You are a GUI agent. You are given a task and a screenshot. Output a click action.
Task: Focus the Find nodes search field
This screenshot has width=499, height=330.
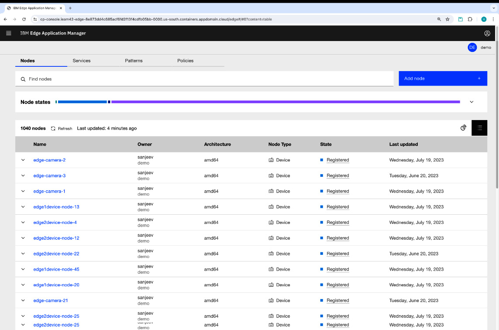pos(204,79)
